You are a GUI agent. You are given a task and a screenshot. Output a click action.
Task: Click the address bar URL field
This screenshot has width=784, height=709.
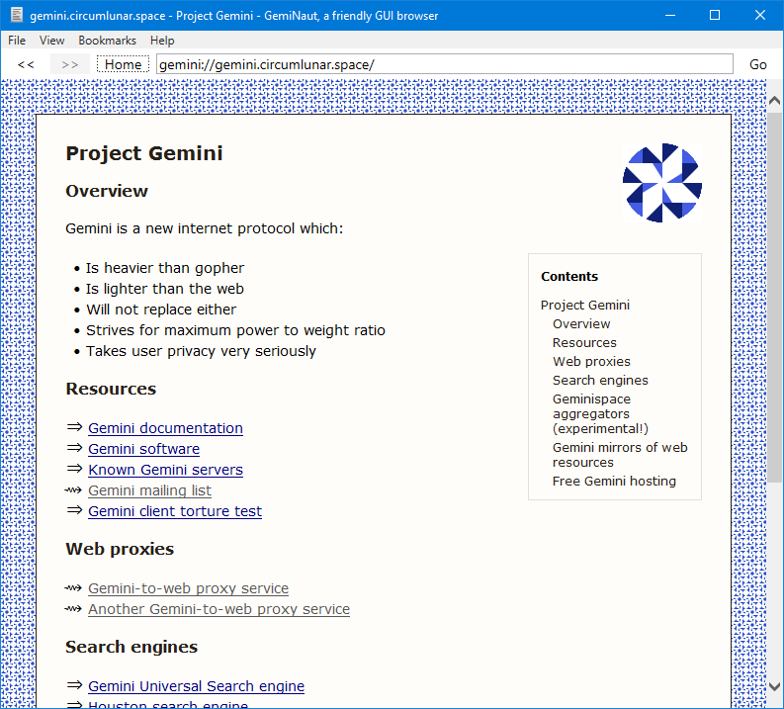tap(444, 64)
